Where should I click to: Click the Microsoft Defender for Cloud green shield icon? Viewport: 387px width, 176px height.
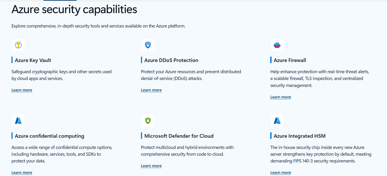[x=148, y=121]
